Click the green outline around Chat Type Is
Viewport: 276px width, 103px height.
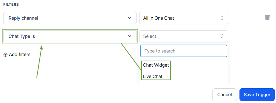pyautogui.click(x=70, y=29)
